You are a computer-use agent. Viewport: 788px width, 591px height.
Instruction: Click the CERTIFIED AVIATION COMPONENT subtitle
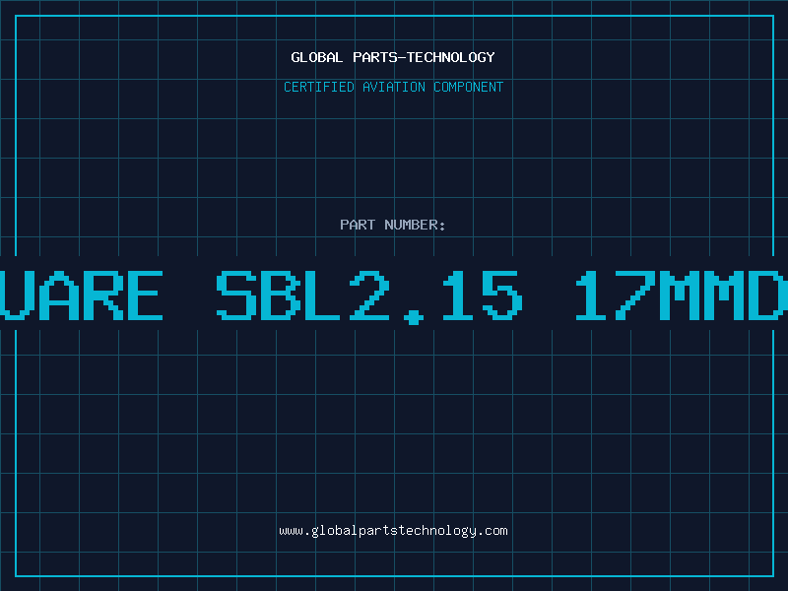pyautogui.click(x=393, y=87)
